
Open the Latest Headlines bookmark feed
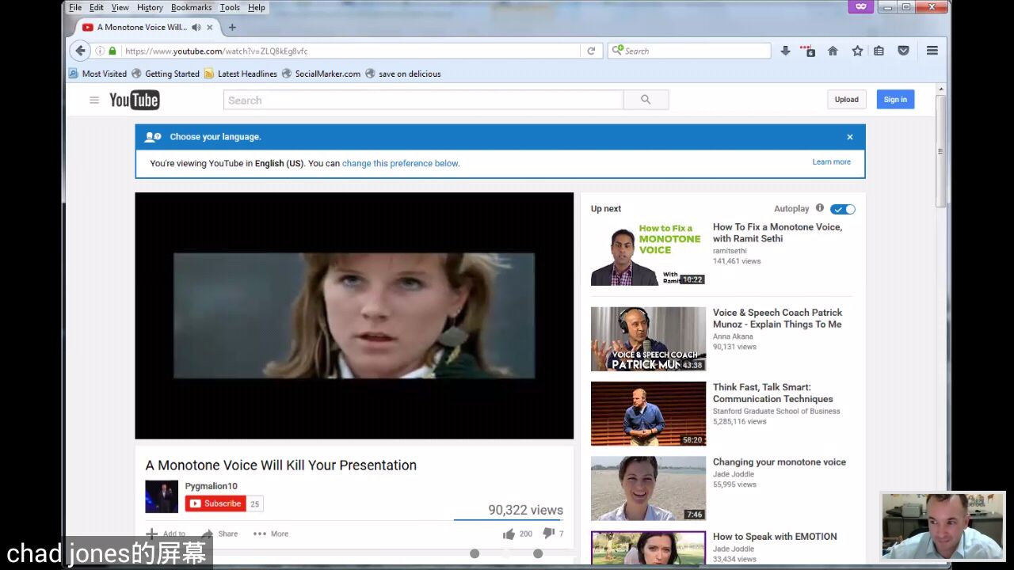(241, 74)
